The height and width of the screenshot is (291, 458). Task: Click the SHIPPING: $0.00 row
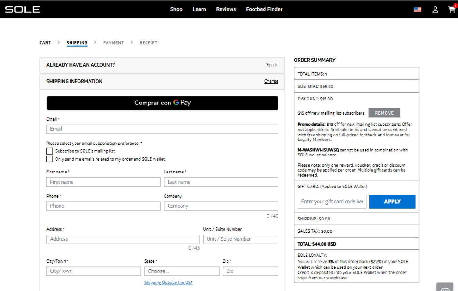[356, 219]
